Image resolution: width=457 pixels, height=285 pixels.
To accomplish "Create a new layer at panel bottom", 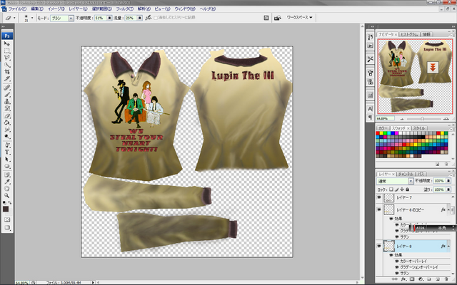I will click(438, 279).
